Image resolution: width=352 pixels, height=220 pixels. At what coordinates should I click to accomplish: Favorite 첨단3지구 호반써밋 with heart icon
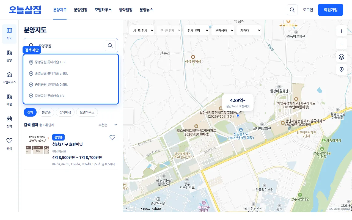click(x=112, y=137)
